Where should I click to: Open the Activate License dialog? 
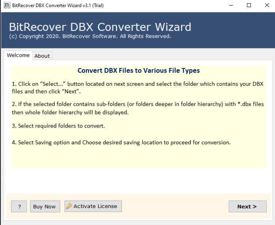pos(93,206)
